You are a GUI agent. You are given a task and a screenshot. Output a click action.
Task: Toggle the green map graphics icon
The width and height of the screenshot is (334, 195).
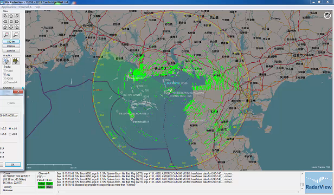tap(16, 61)
